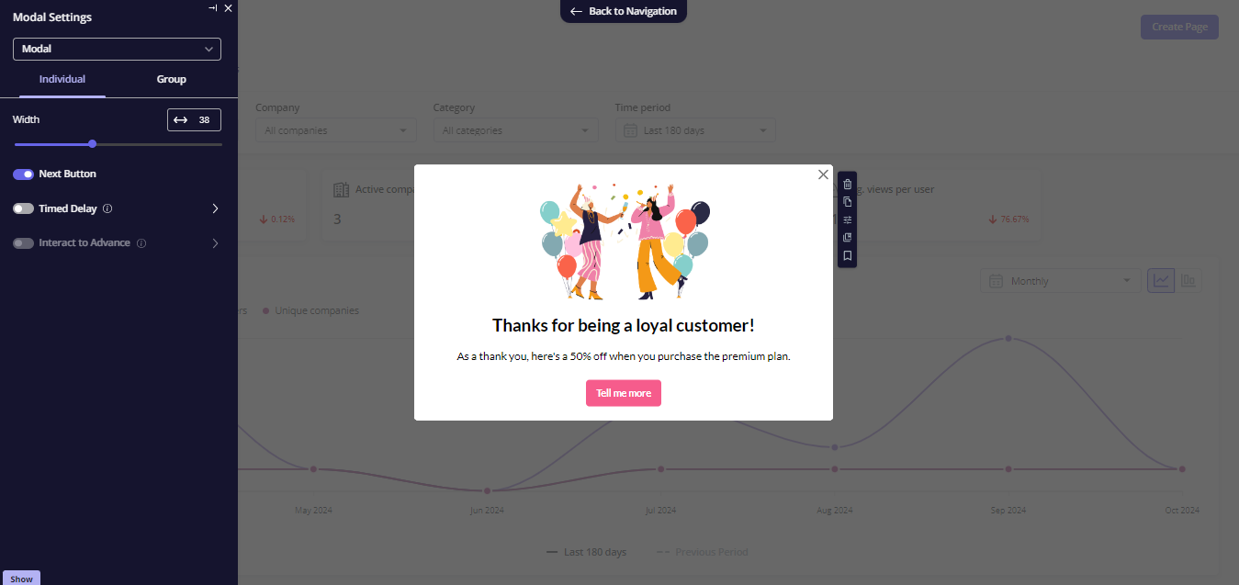Click the save-to-library icon in the floating toolbar

(847, 237)
